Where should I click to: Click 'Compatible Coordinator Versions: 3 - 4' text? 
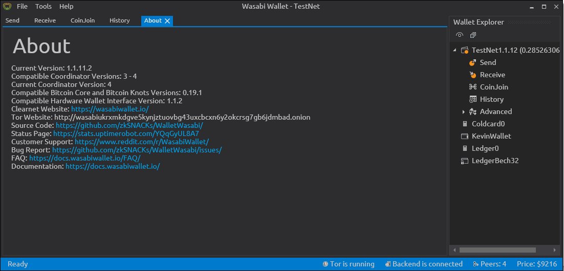pos(74,76)
